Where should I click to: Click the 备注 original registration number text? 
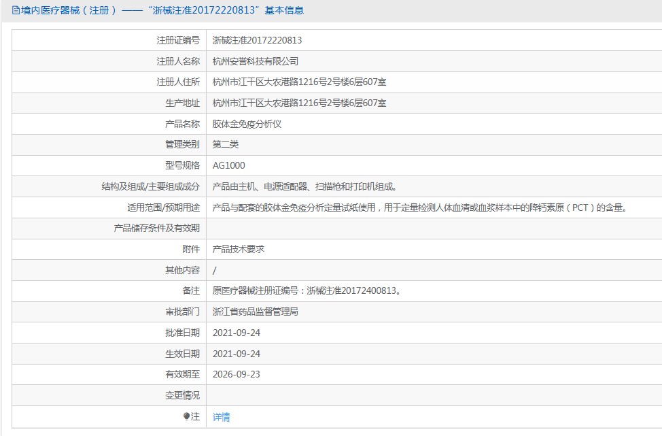point(307,290)
